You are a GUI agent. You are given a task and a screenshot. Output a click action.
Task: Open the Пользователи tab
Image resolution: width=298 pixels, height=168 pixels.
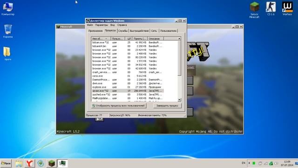(168, 31)
